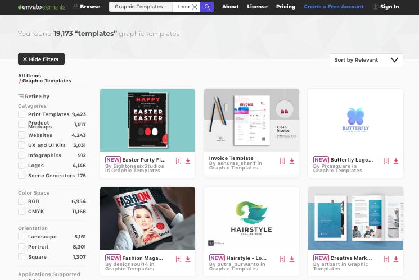Click the search text input field
The width and height of the screenshot is (419, 280).
[183, 7]
